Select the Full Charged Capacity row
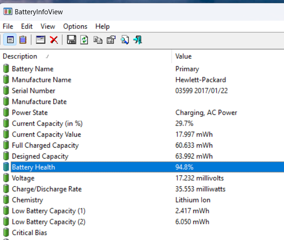284x240 pixels. pyautogui.click(x=142, y=145)
